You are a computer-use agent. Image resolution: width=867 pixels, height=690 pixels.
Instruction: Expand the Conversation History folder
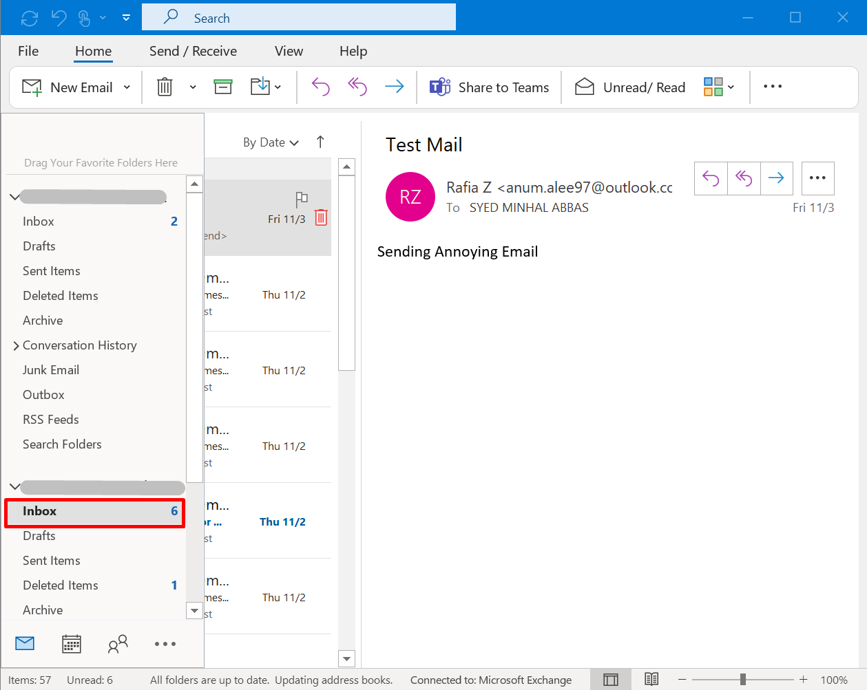[x=16, y=345]
